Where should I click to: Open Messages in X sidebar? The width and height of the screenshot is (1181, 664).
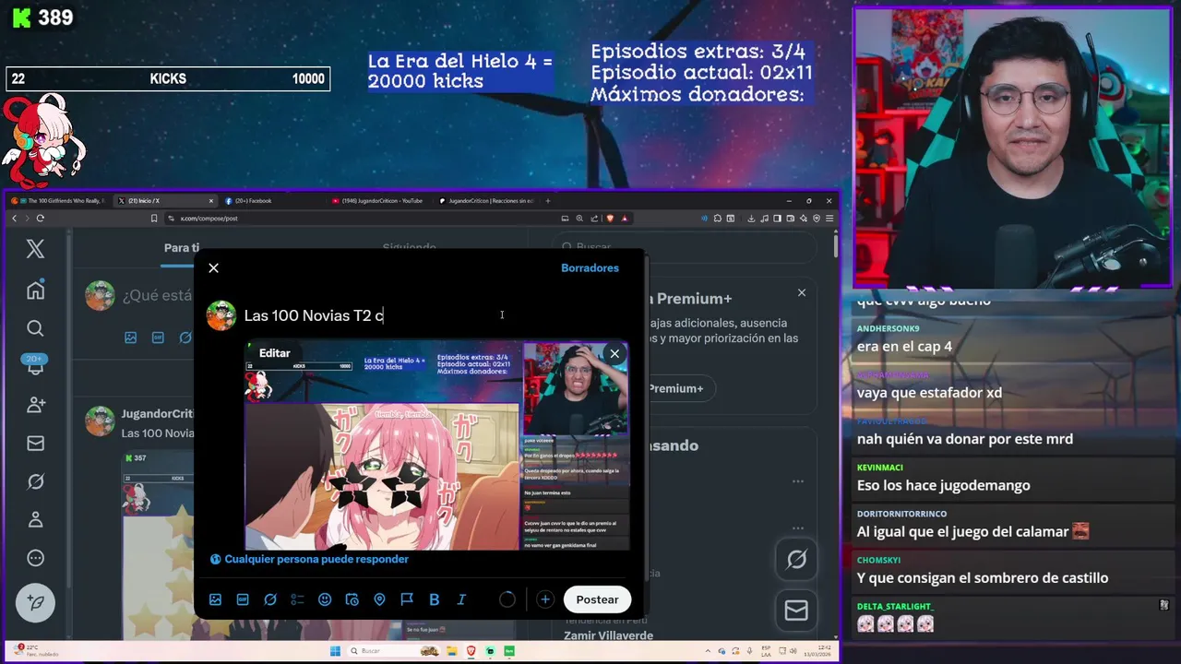(35, 443)
